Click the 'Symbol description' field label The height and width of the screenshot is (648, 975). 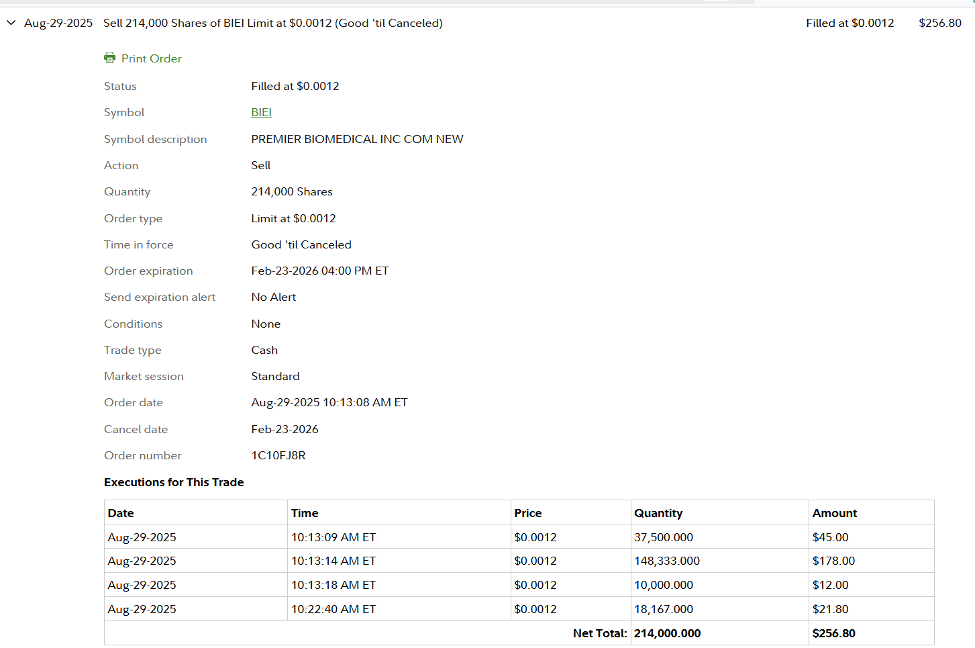156,139
